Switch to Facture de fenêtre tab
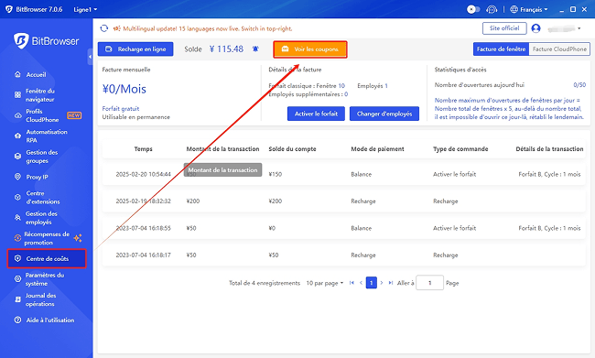 click(501, 49)
